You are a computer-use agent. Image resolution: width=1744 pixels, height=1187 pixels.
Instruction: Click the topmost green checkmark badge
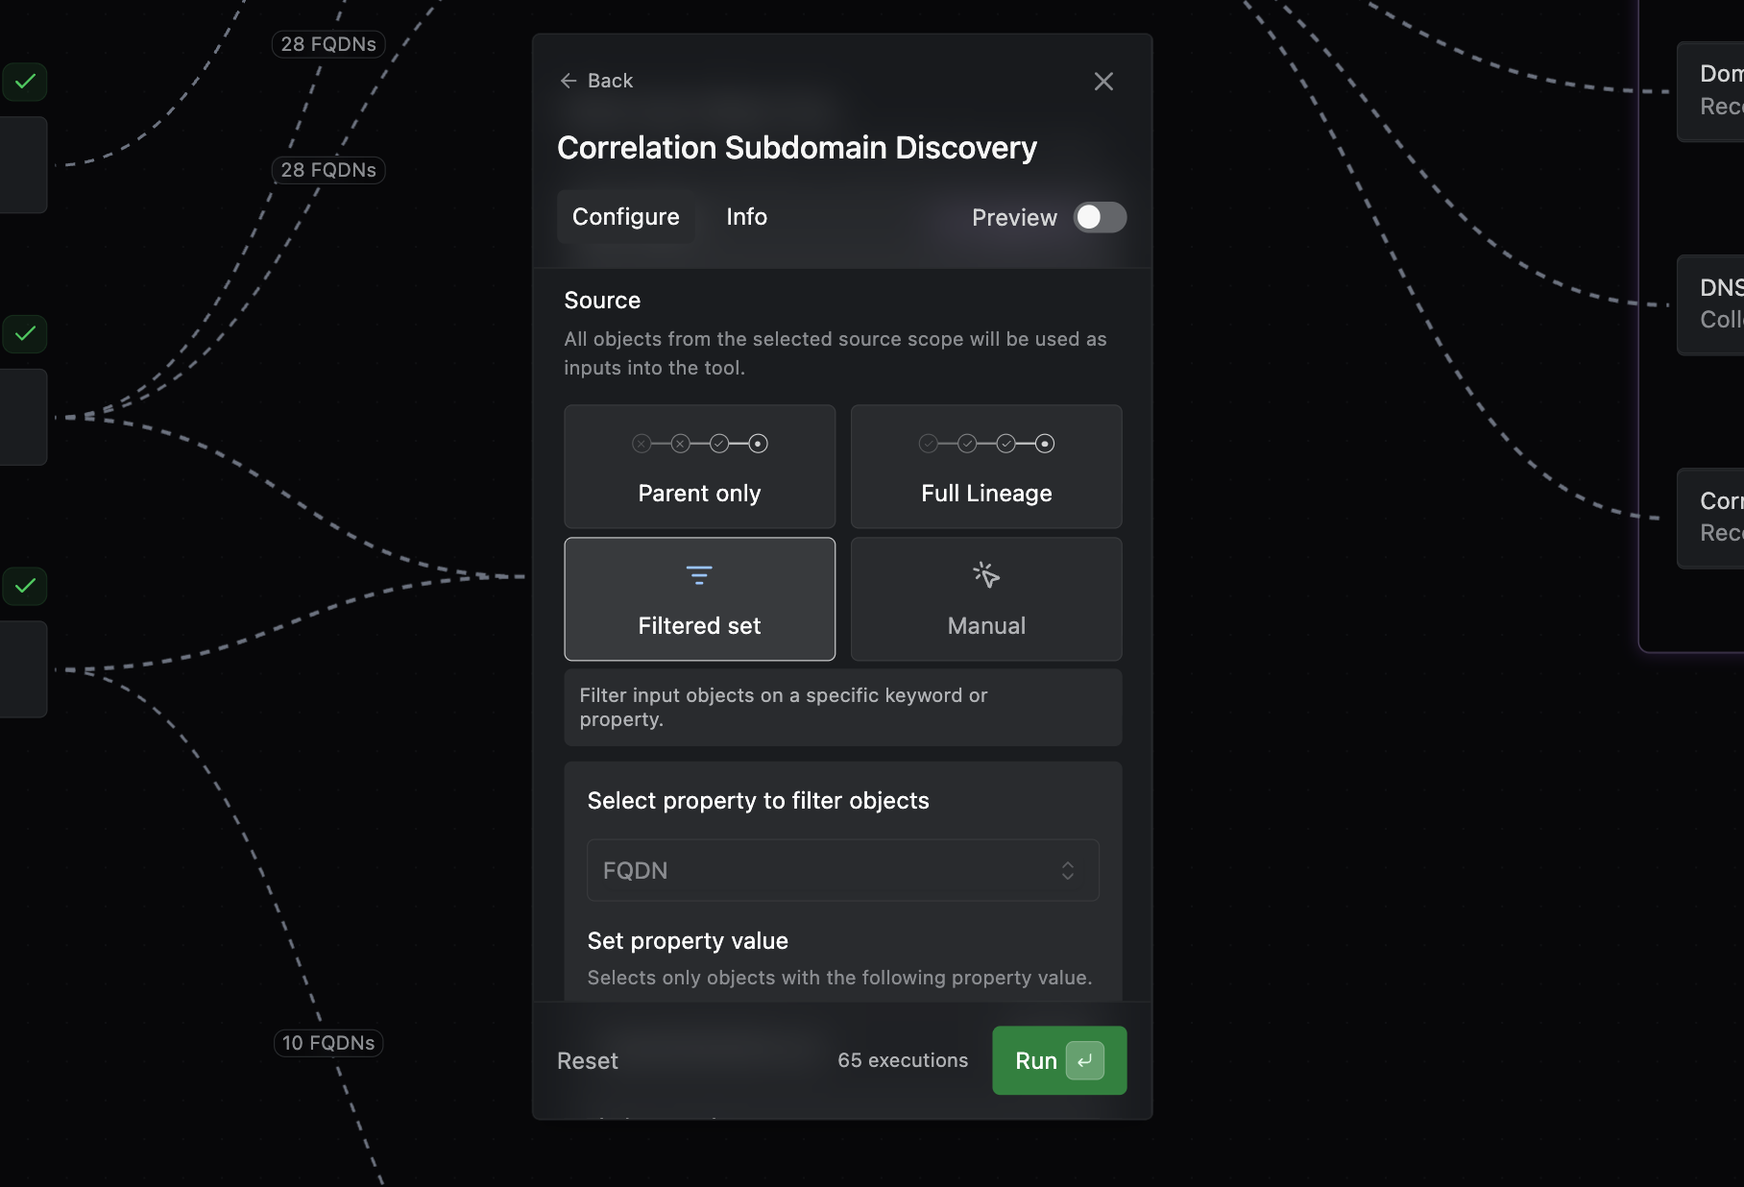tap(25, 82)
